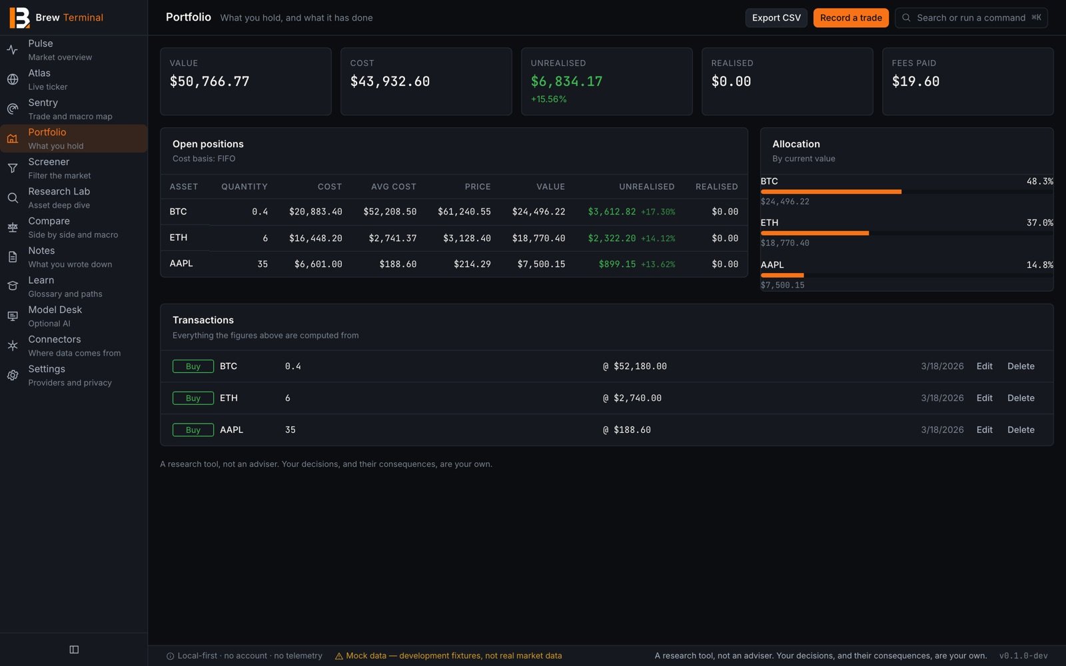Collapse the sidebar panel icon
1066x666 pixels.
coord(74,649)
